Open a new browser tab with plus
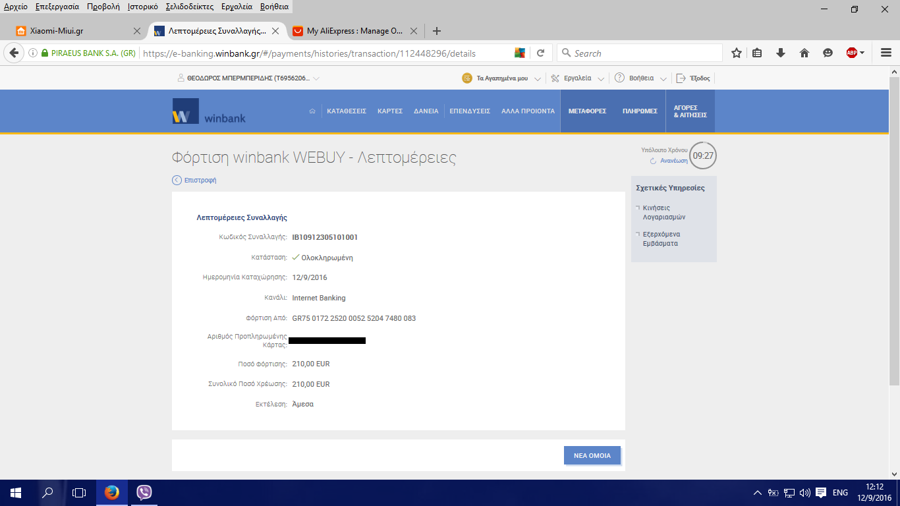This screenshot has height=506, width=900. [436, 31]
